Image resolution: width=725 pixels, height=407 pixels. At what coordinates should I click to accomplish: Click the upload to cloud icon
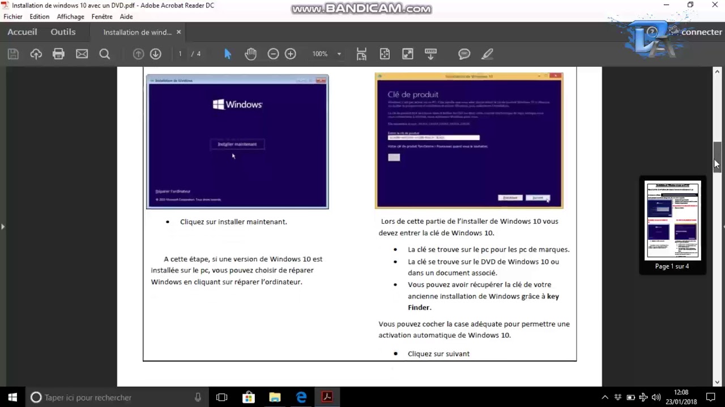pos(36,54)
